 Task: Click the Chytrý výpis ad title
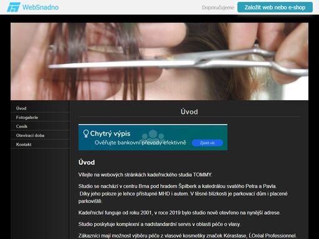110,133
